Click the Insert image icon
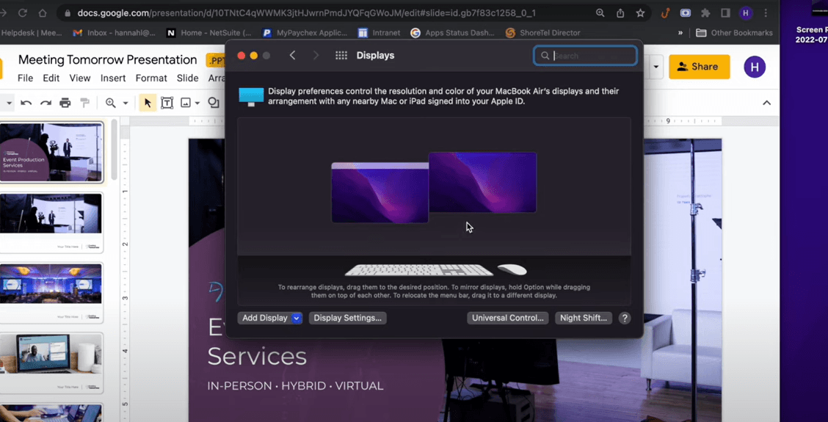 [x=186, y=103]
